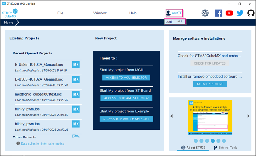
Task: Switch to the About STM32 tab
Action: point(193,148)
